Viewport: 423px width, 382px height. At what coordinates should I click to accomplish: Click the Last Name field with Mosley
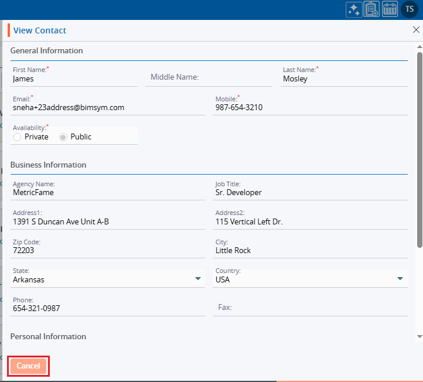pos(344,79)
